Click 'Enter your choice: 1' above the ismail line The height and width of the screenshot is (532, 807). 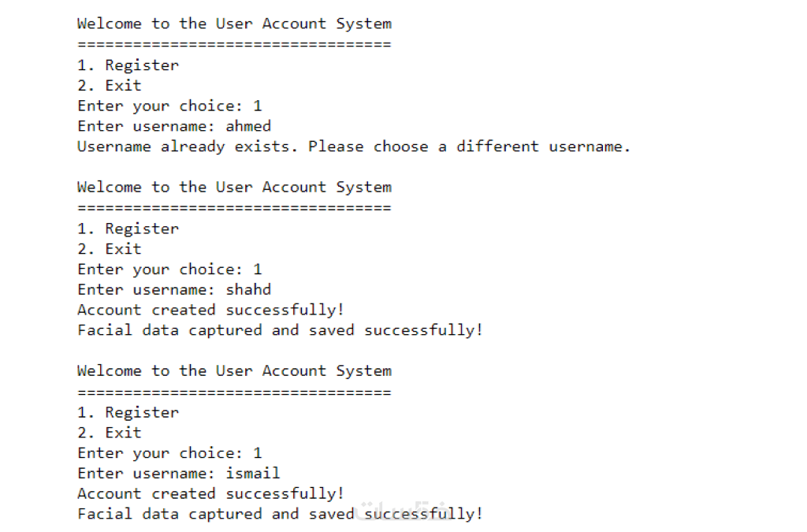pyautogui.click(x=169, y=452)
